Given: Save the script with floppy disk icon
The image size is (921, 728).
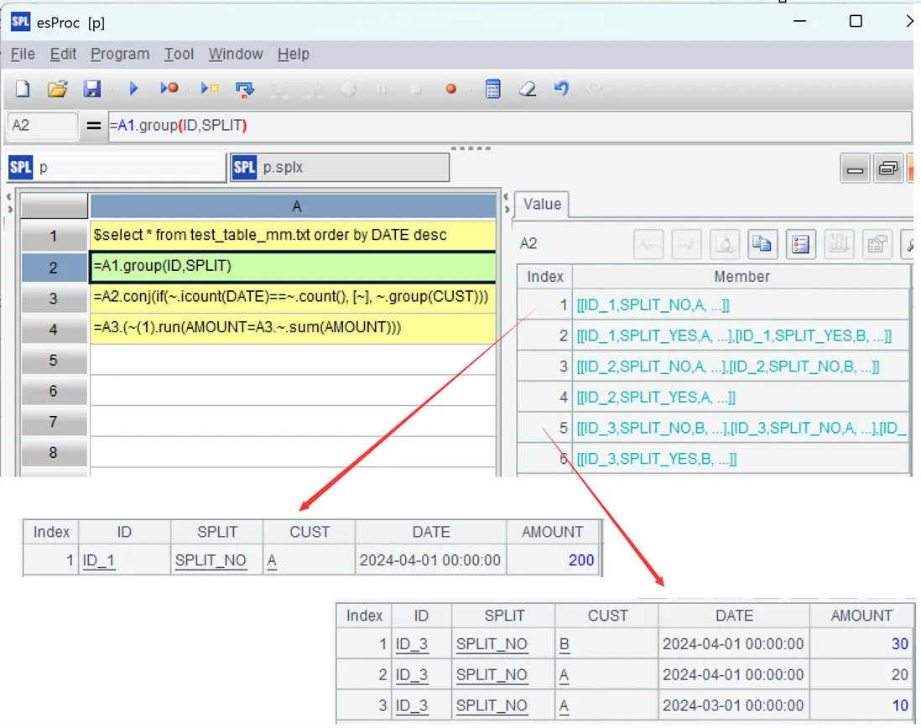Looking at the screenshot, I should click(x=91, y=89).
